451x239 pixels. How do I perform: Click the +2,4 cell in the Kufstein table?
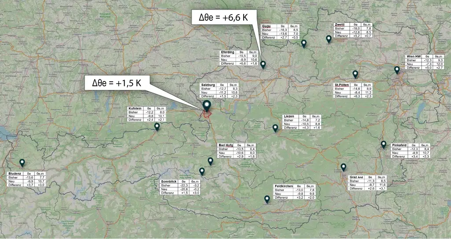click(x=150, y=120)
